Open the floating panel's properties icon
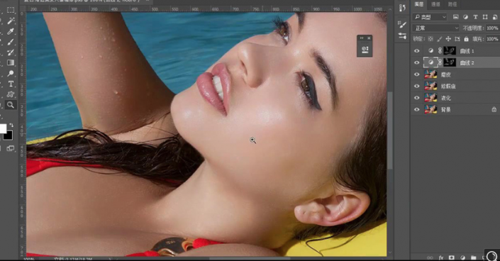500x261 pixels. [365, 50]
